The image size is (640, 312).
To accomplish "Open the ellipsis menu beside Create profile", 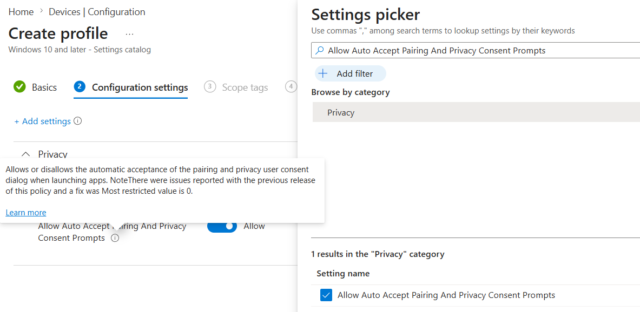I will (x=129, y=34).
